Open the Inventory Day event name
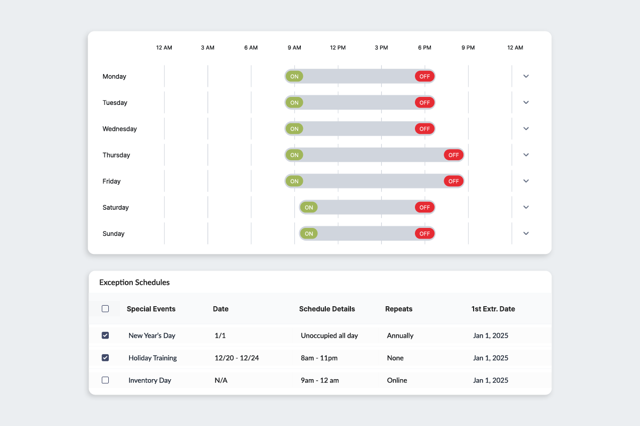 pyautogui.click(x=150, y=380)
